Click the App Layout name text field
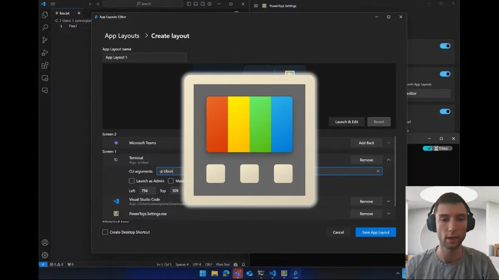The width and height of the screenshot is (499, 280). tap(144, 57)
